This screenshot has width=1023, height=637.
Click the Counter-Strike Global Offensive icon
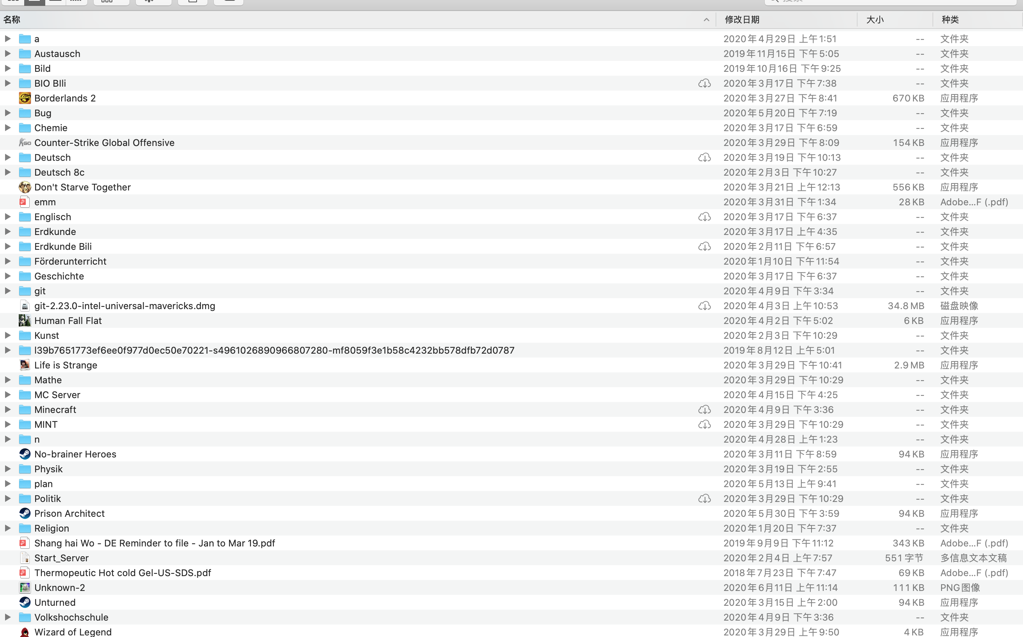tap(25, 143)
